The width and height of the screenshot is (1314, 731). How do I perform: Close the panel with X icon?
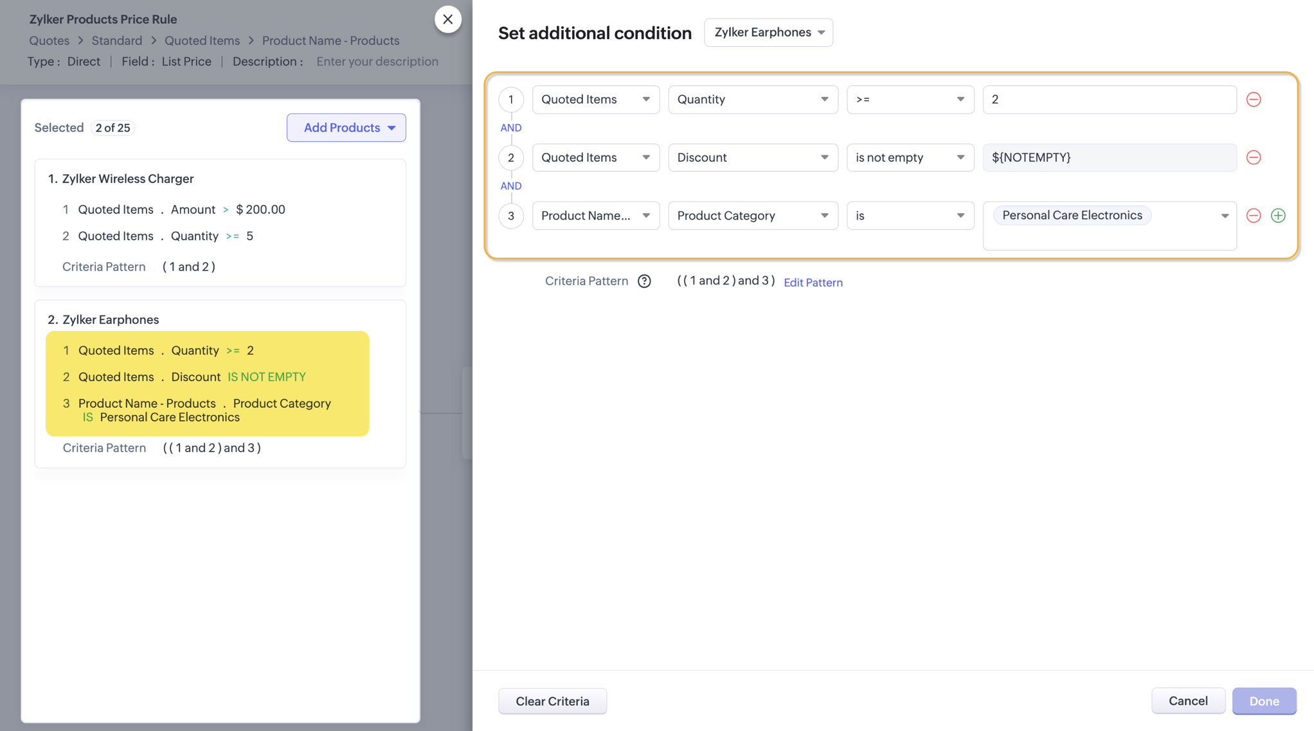click(x=447, y=19)
